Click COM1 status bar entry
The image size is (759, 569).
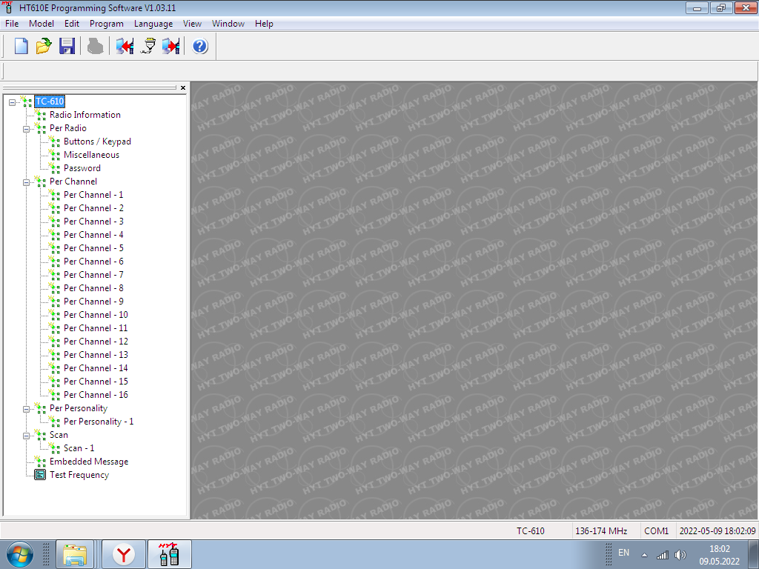[657, 530]
